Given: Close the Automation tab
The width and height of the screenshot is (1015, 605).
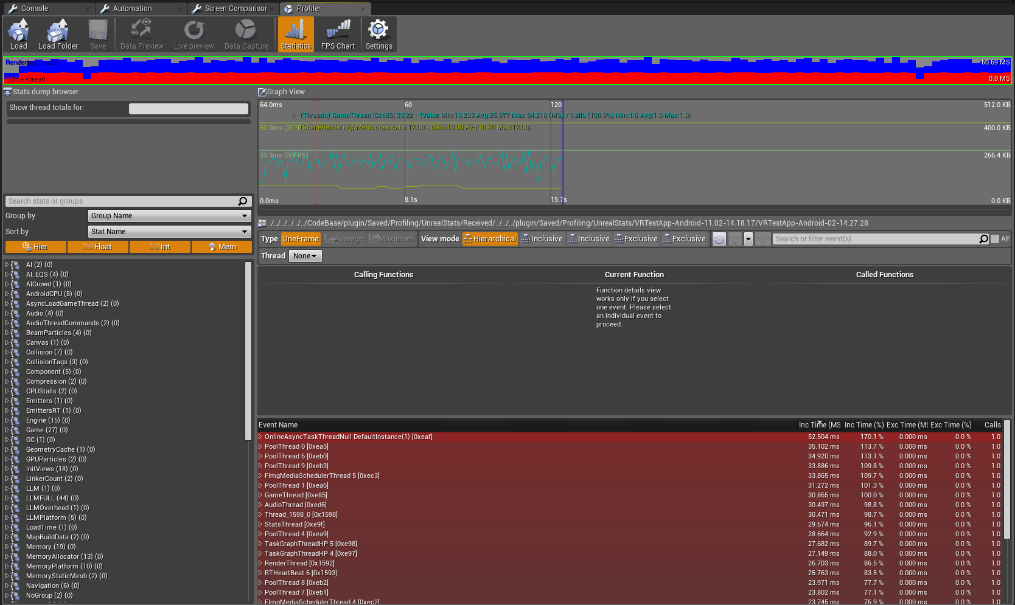Looking at the screenshot, I should tap(179, 9).
